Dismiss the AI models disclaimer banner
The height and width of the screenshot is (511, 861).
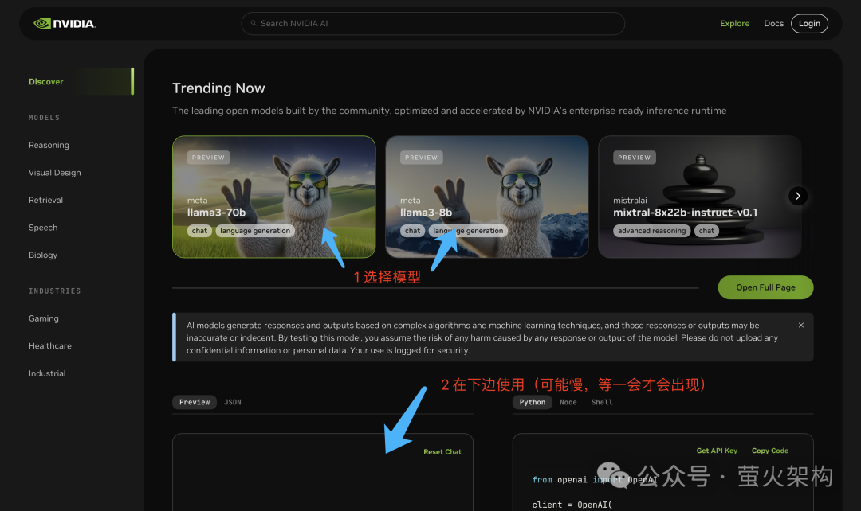point(801,325)
